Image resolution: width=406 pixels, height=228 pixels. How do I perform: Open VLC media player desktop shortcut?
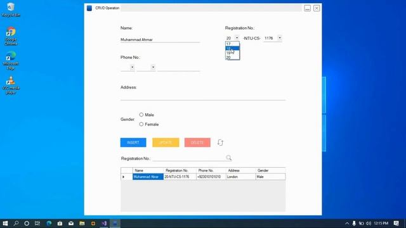[x=11, y=85]
